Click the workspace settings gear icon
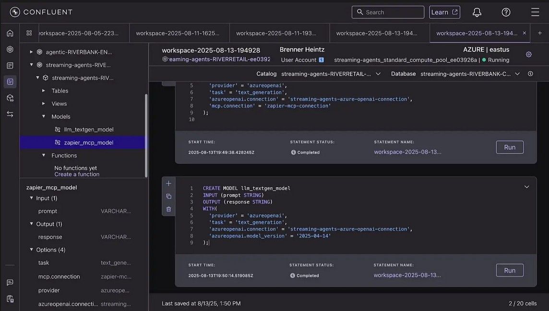 click(528, 55)
